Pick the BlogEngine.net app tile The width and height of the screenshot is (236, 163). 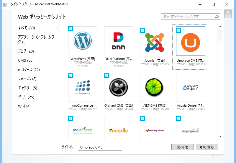coord(191,128)
